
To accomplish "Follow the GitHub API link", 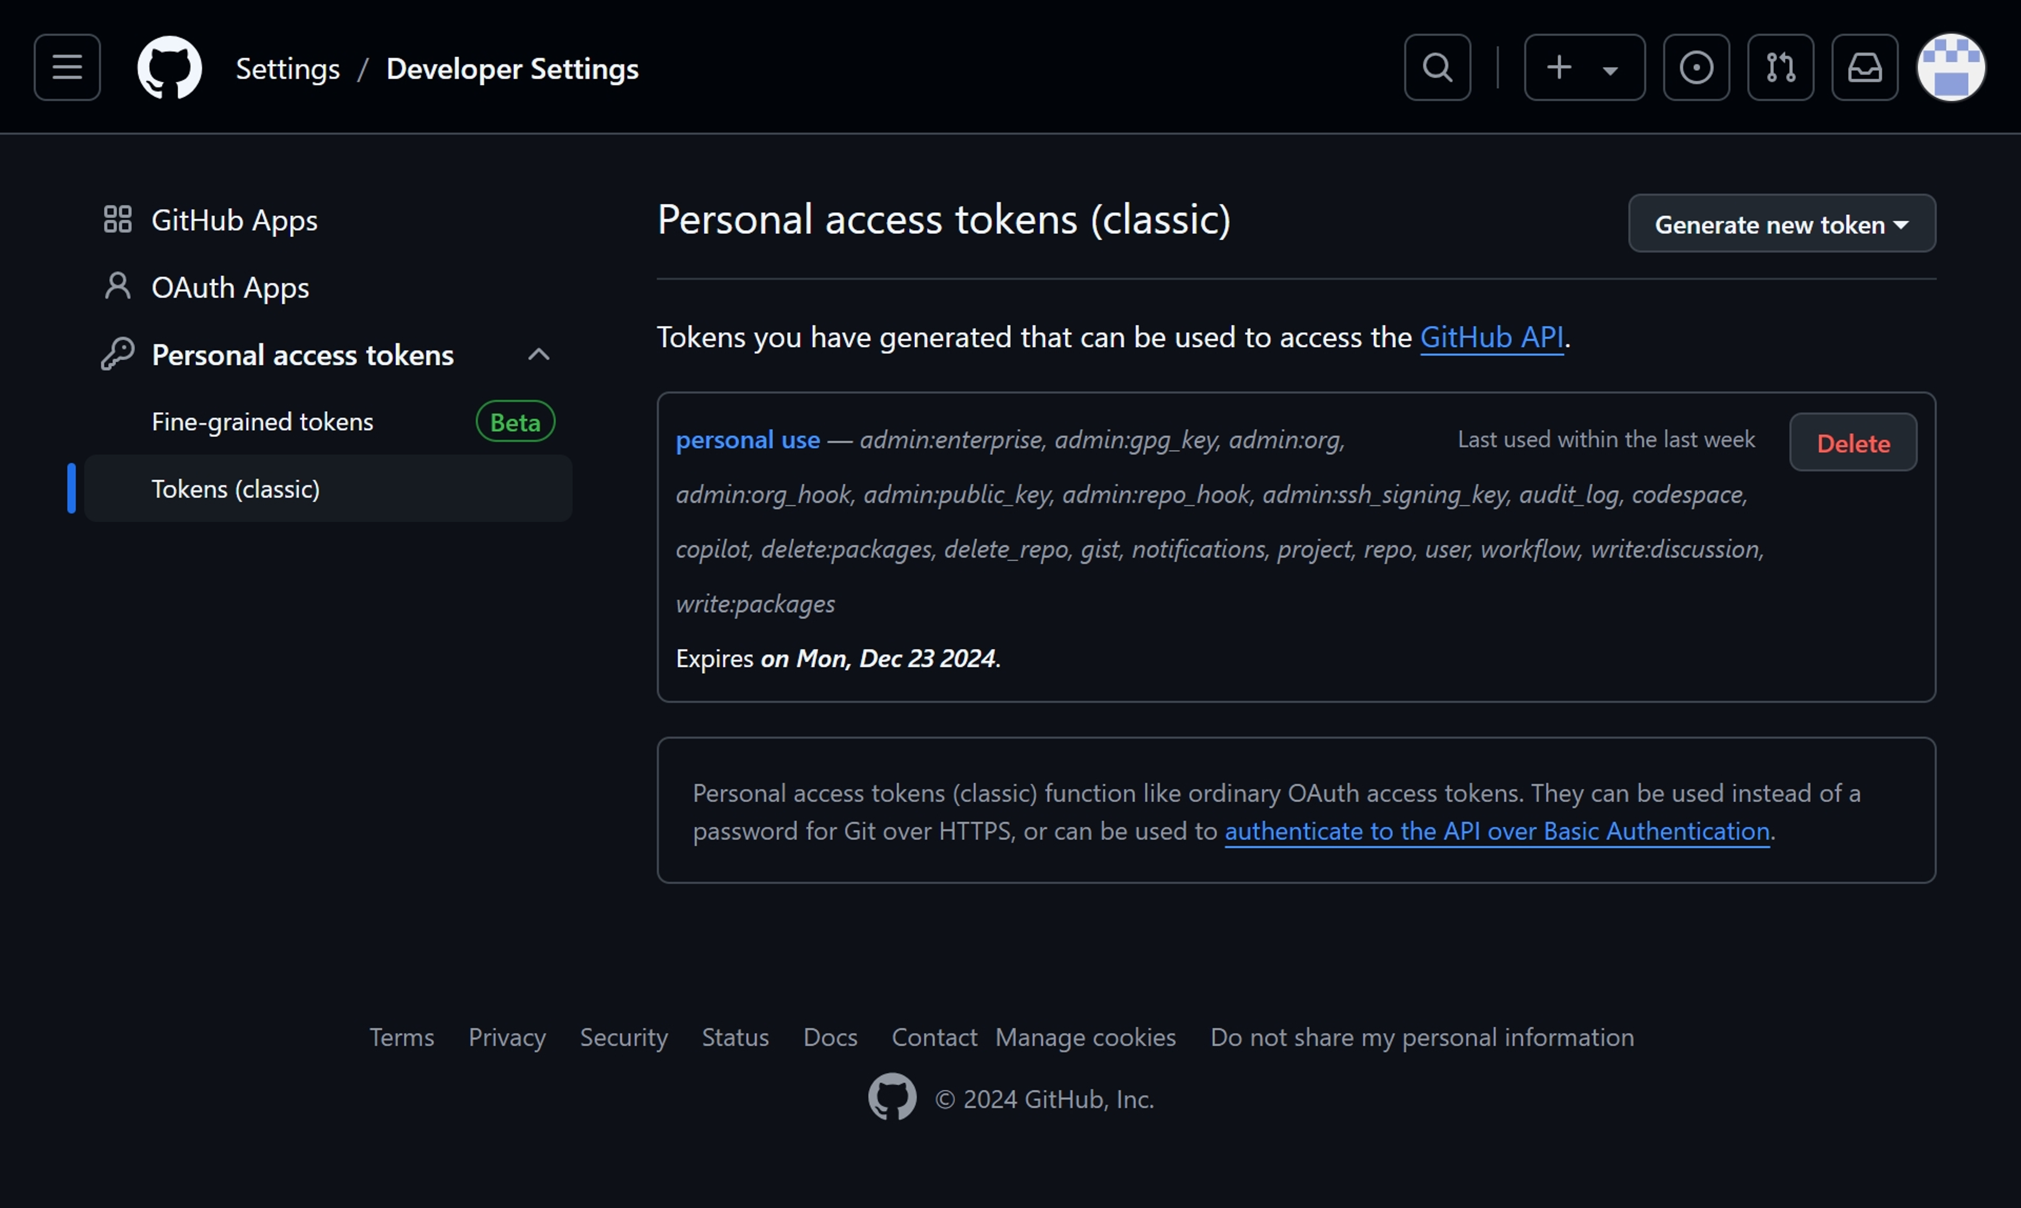I will 1491,337.
